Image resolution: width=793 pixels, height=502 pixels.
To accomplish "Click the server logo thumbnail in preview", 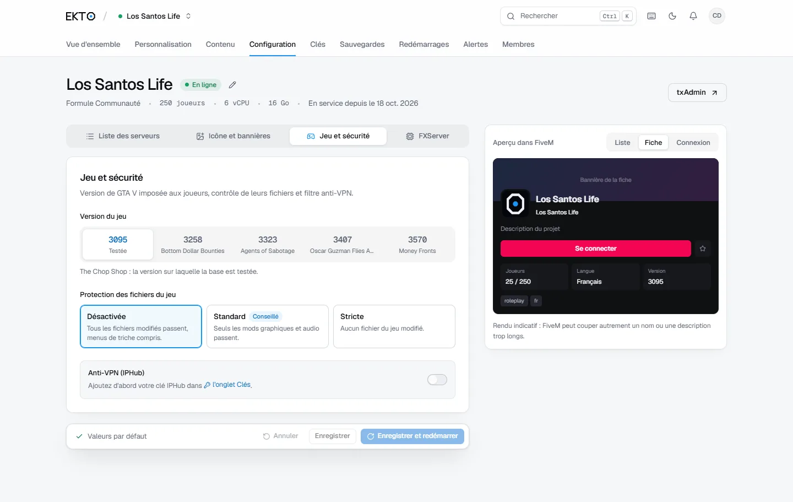I will tap(515, 204).
